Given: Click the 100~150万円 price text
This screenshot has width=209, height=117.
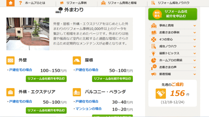Looking at the screenshot, I should click(x=53, y=71).
